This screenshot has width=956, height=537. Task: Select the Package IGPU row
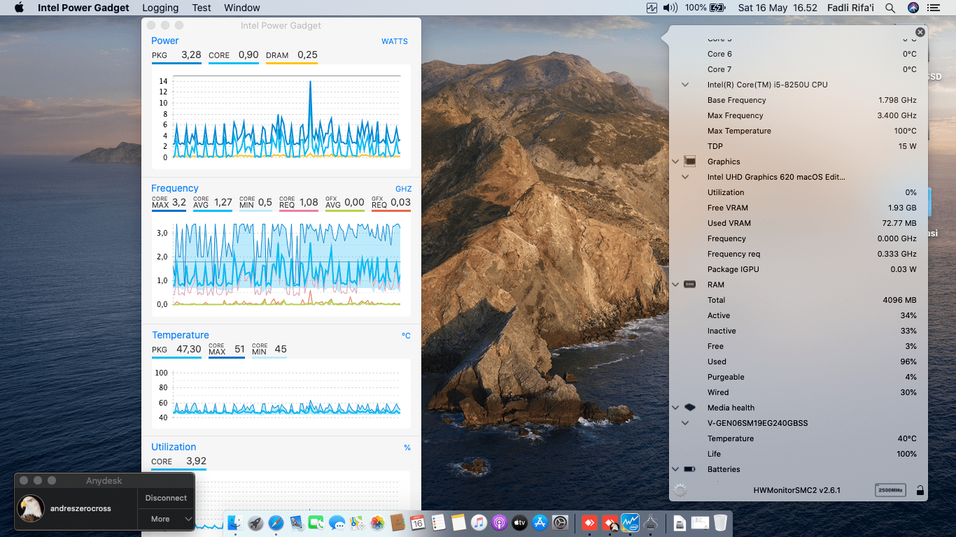click(799, 269)
